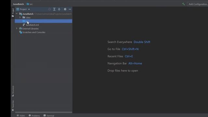
Task: Click the Alt+Home shortcut hint
Action: [135, 63]
